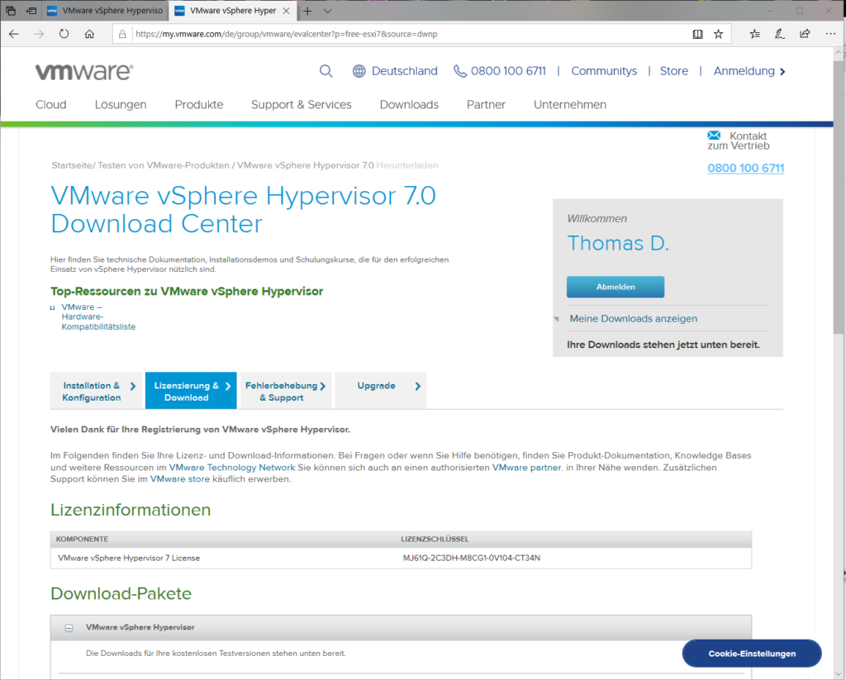Image resolution: width=846 pixels, height=680 pixels.
Task: Open the Partner navigation menu
Action: click(486, 105)
